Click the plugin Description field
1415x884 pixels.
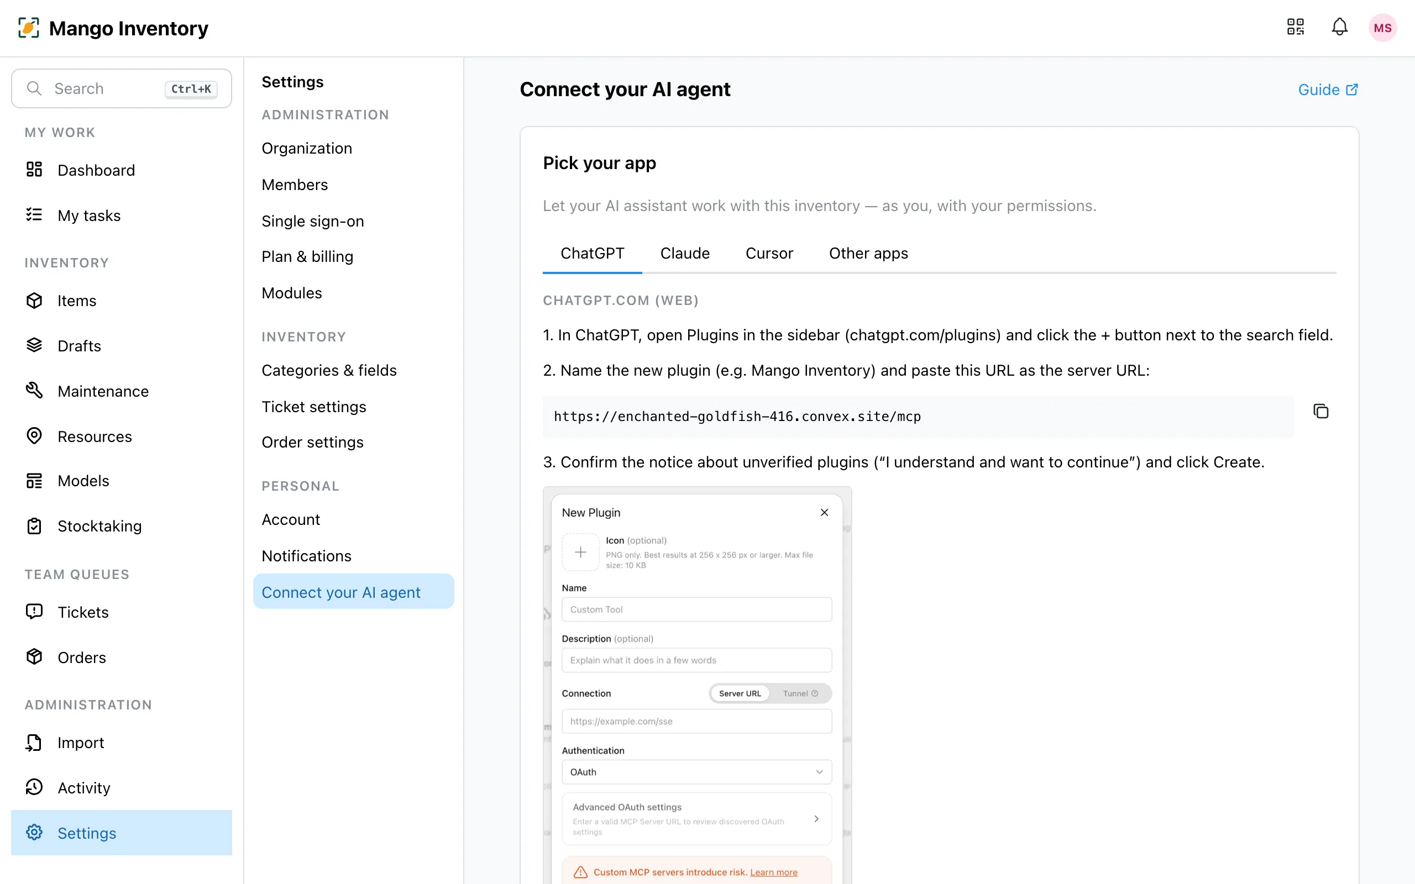coord(696,660)
